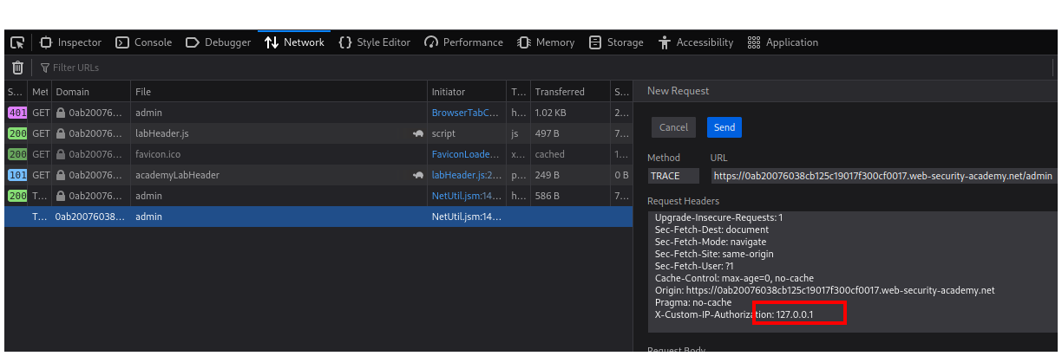
Task: Open the Inspector tab
Action: click(x=71, y=42)
